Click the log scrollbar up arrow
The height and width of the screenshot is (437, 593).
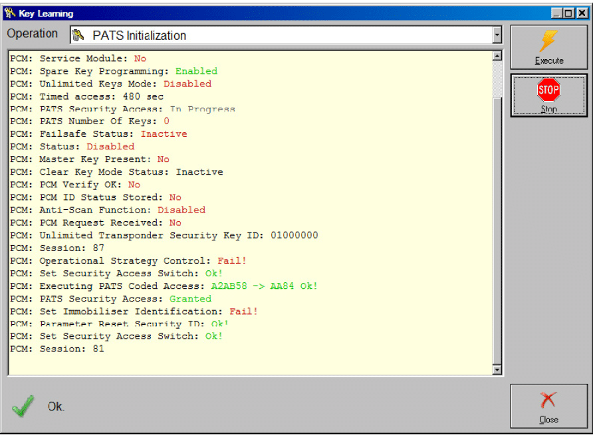tap(497, 56)
